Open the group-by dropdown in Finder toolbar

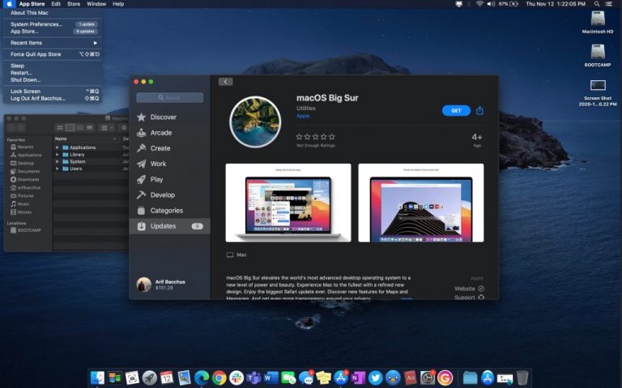coord(107,127)
